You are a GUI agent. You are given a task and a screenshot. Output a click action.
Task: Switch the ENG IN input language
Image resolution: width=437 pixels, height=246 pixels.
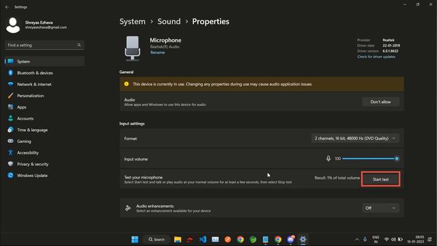(x=376, y=239)
